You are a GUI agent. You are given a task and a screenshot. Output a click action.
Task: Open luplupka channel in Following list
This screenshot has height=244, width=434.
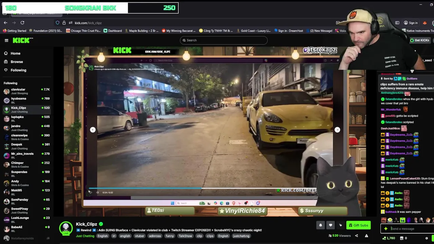pos(26,119)
